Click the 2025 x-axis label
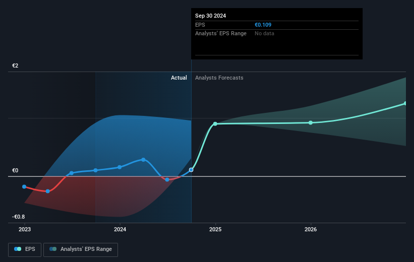The height and width of the screenshot is (262, 414). click(215, 229)
